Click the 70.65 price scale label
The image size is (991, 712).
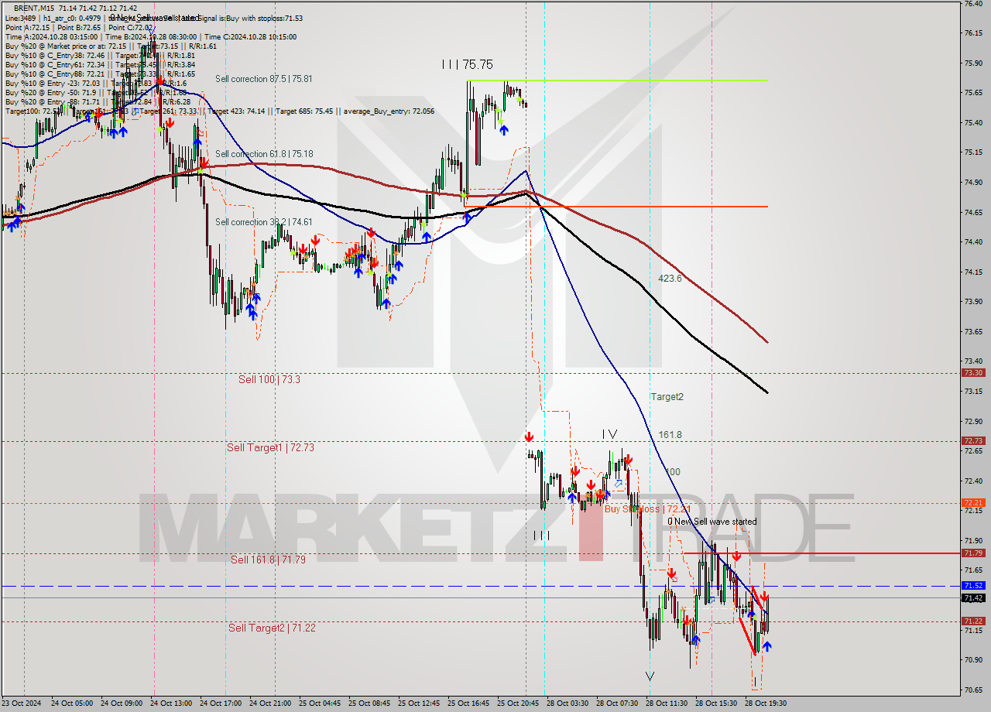[x=972, y=690]
